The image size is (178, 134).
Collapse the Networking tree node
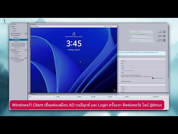point(10,58)
